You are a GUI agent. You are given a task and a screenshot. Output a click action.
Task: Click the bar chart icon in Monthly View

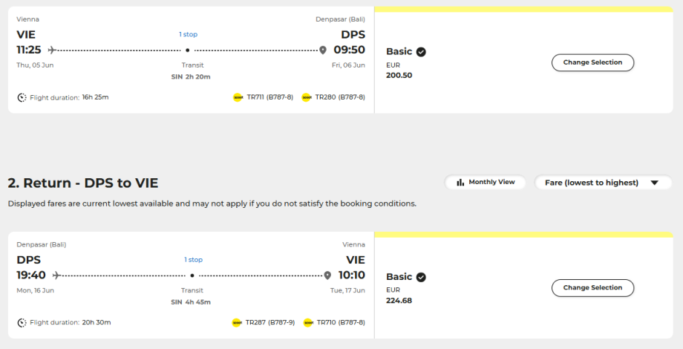(x=460, y=182)
